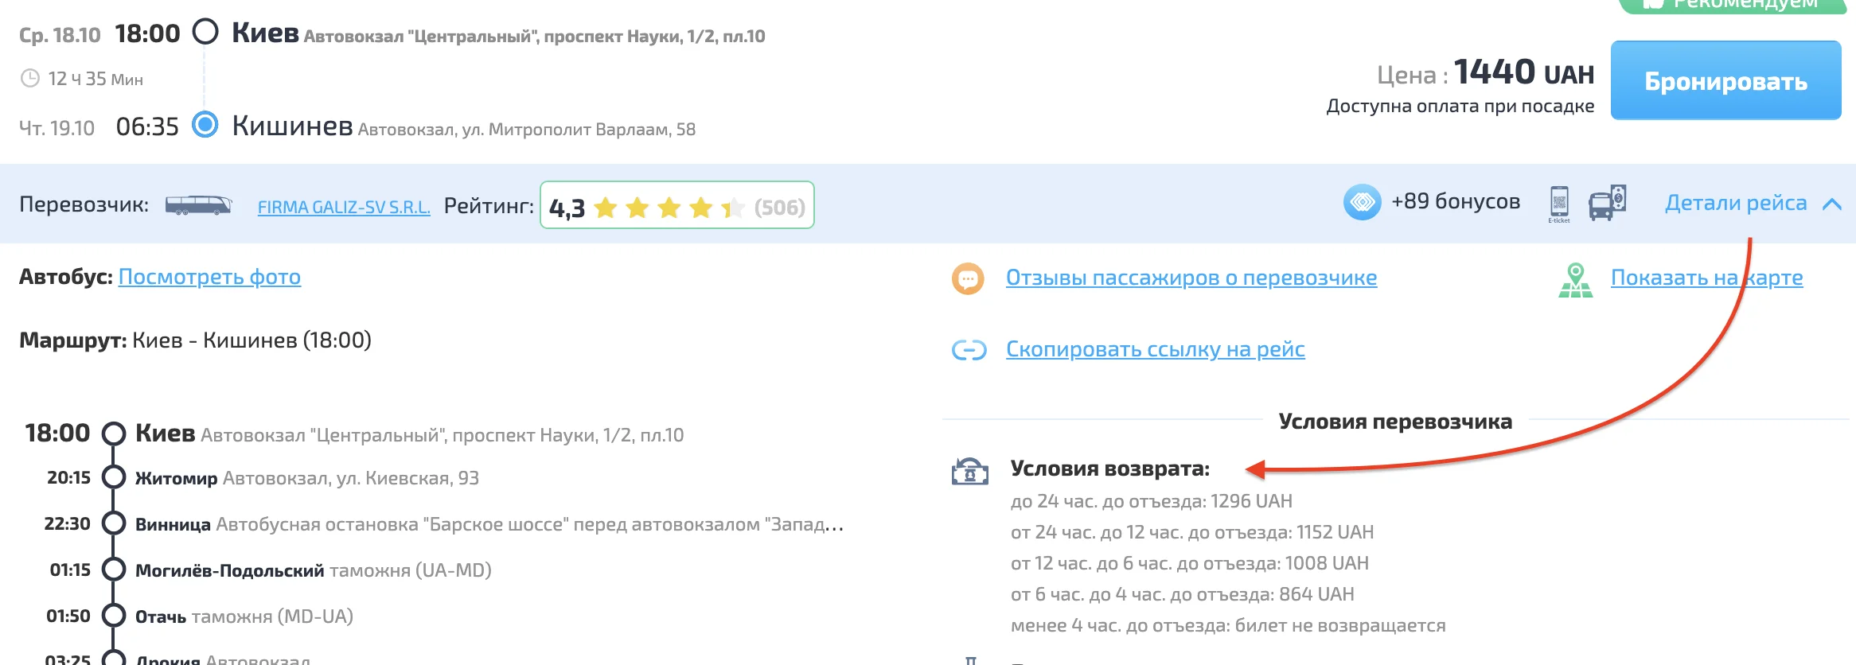1856x665 pixels.
Task: Click the green map pin icon
Action: pyautogui.click(x=1575, y=280)
